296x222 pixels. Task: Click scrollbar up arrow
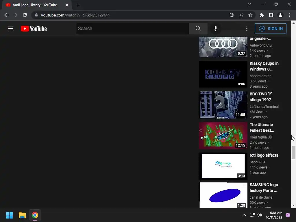pyautogui.click(x=293, y=23)
